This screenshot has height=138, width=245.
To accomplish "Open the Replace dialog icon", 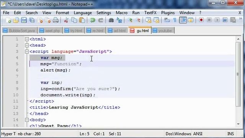I will (x=119, y=20).
